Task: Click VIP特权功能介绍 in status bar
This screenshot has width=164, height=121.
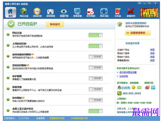Action: tap(79, 118)
